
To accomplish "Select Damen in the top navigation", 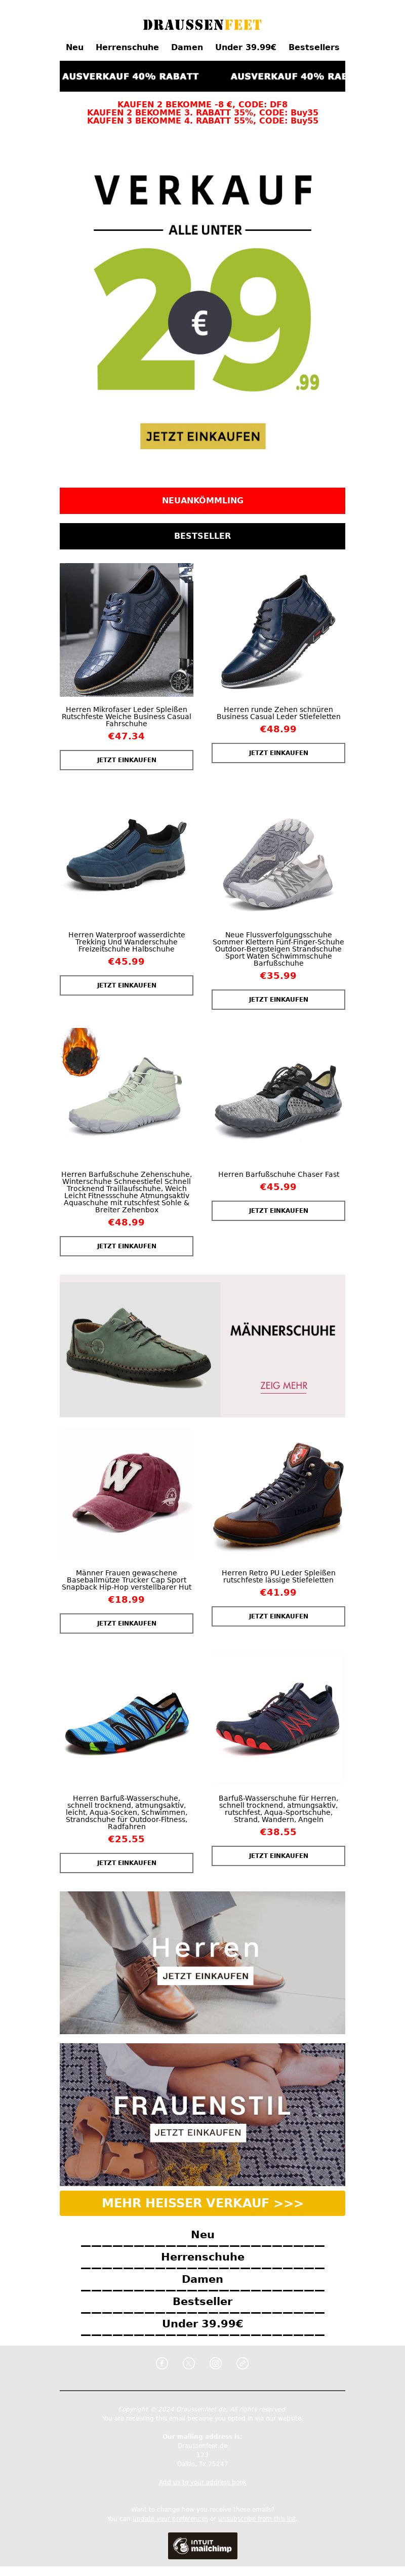I will pyautogui.click(x=187, y=47).
